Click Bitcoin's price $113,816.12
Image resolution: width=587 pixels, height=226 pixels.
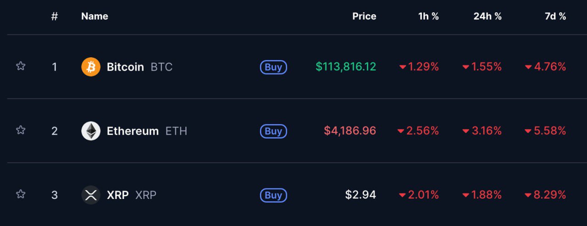click(x=346, y=67)
